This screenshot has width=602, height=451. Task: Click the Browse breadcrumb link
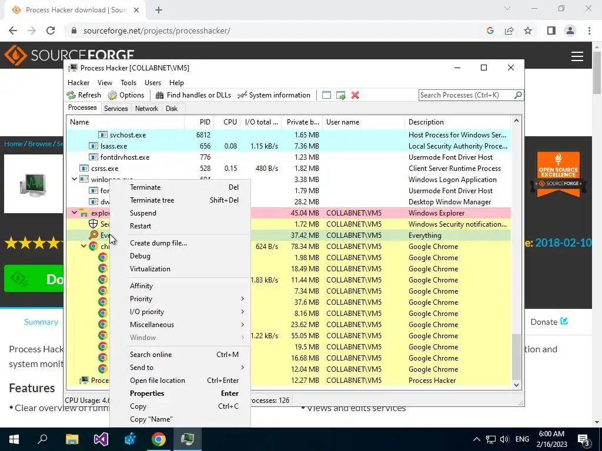pos(40,144)
